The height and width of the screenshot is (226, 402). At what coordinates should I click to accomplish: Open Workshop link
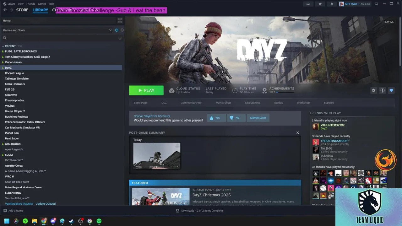click(303, 103)
